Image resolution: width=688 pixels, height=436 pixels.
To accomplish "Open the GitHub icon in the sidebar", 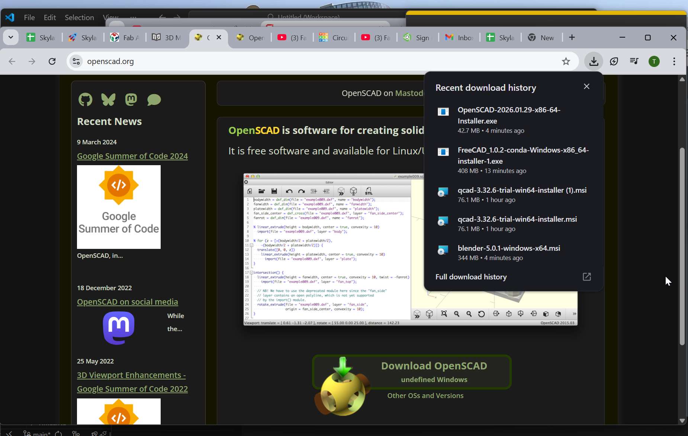I will tap(85, 99).
